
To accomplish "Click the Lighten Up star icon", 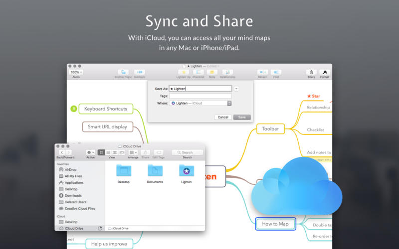I will (x=183, y=72).
